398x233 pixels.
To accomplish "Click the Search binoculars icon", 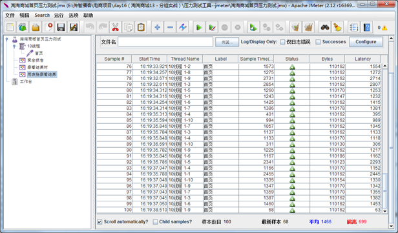I will click(325, 27).
